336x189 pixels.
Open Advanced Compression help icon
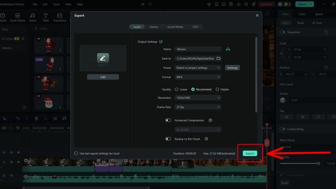(210, 120)
